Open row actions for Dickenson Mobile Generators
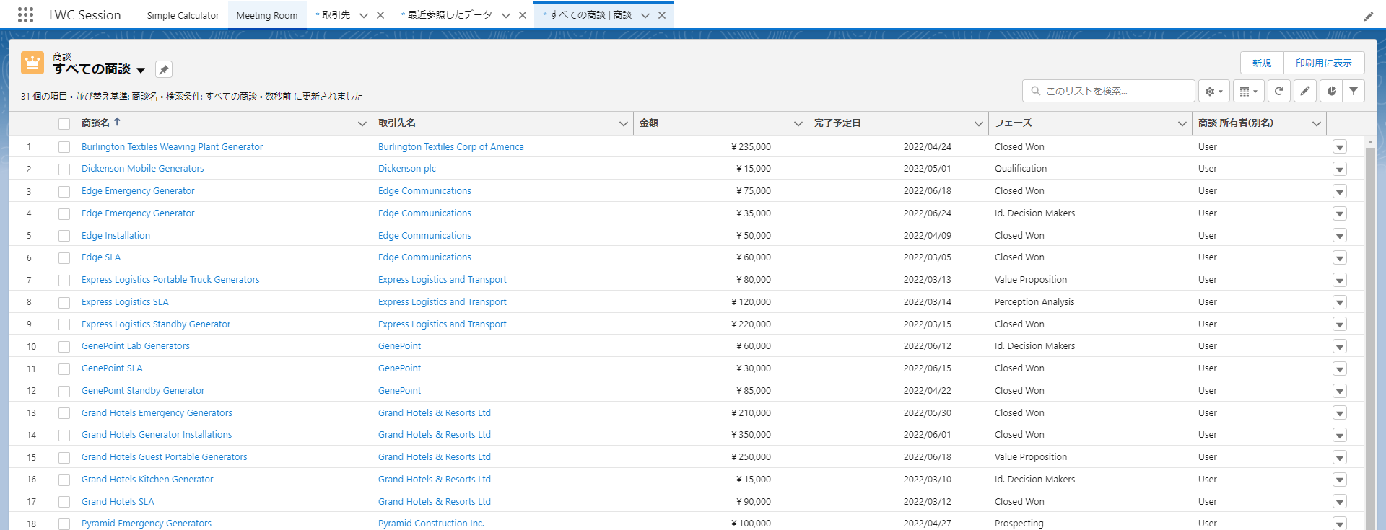The width and height of the screenshot is (1386, 530). [x=1340, y=169]
